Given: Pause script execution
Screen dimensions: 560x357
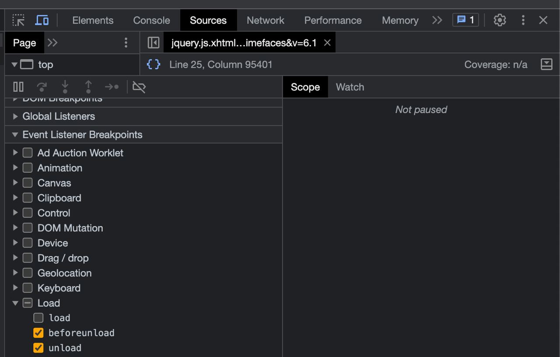Looking at the screenshot, I should point(18,87).
